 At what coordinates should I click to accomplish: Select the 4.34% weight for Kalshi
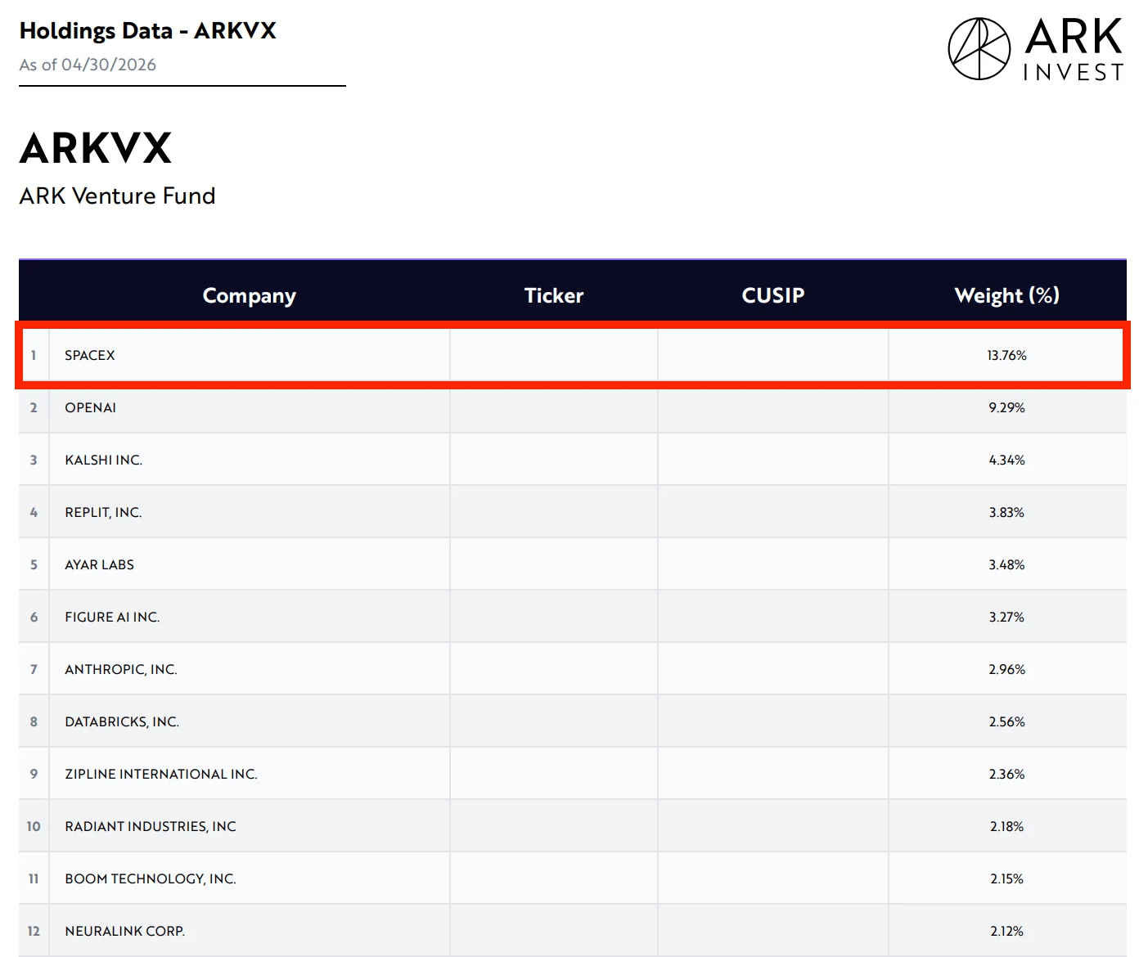click(1007, 460)
